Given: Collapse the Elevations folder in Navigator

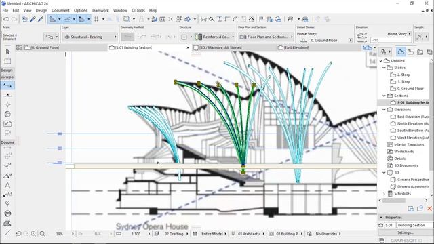Looking at the screenshot, I should 384,110.
